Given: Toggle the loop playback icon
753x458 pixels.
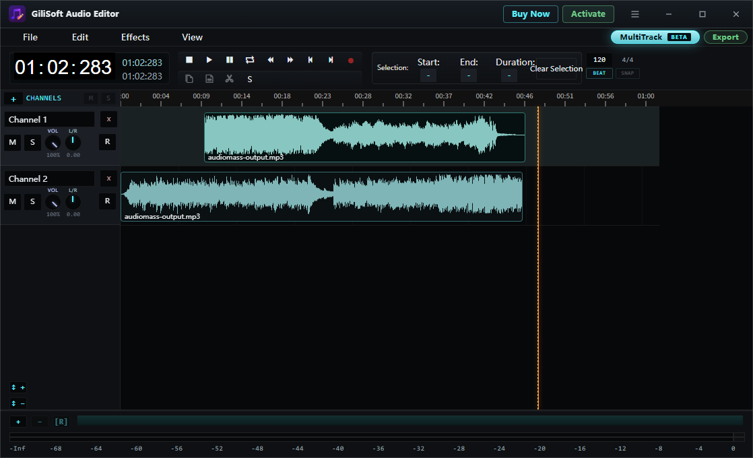Looking at the screenshot, I should [x=250, y=60].
